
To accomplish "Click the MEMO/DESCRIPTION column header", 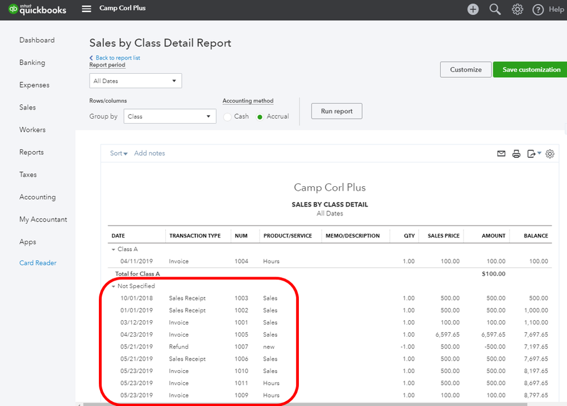I will coord(353,236).
